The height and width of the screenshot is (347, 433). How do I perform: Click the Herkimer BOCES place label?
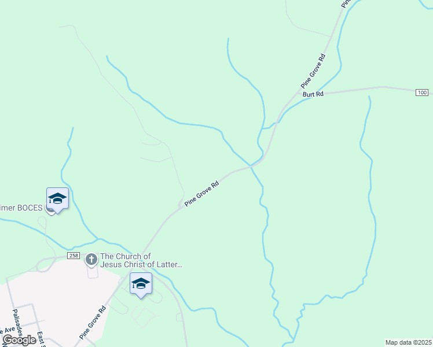point(21,208)
